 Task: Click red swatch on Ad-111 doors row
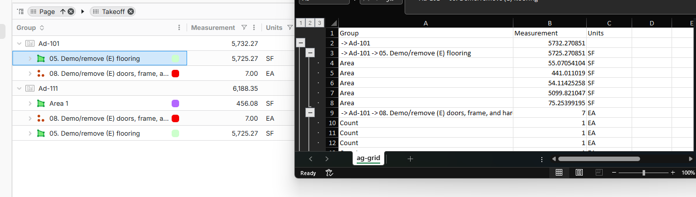pos(175,118)
